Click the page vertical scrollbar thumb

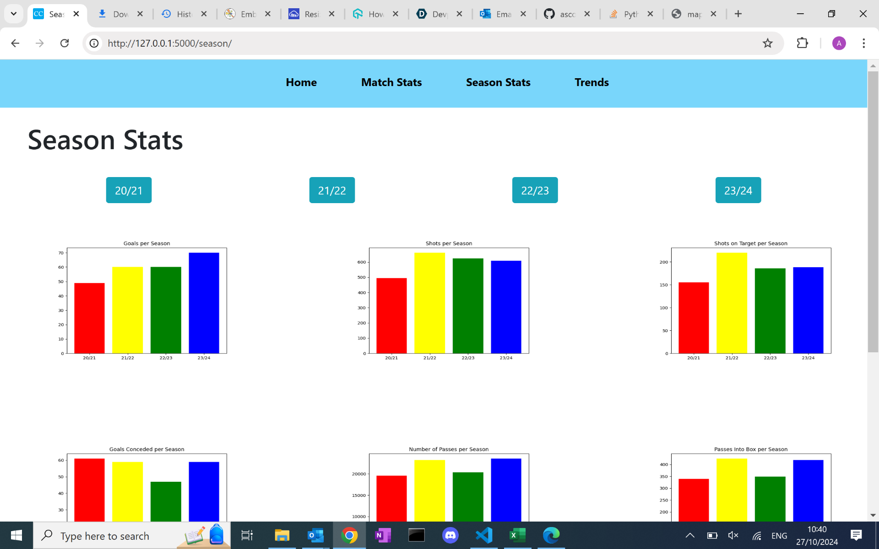873,210
